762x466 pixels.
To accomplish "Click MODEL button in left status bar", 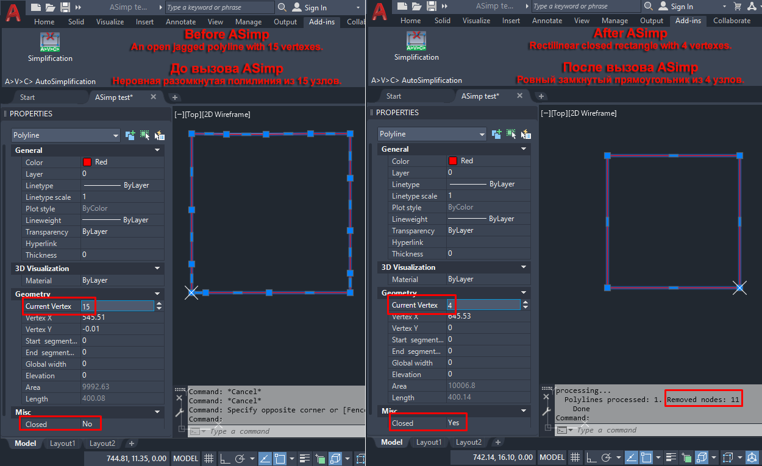I will tap(185, 458).
